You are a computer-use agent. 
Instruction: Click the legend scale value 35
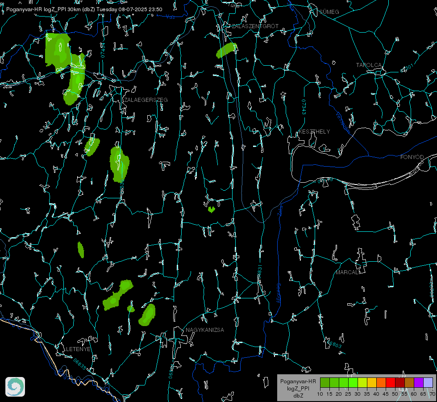367,394
